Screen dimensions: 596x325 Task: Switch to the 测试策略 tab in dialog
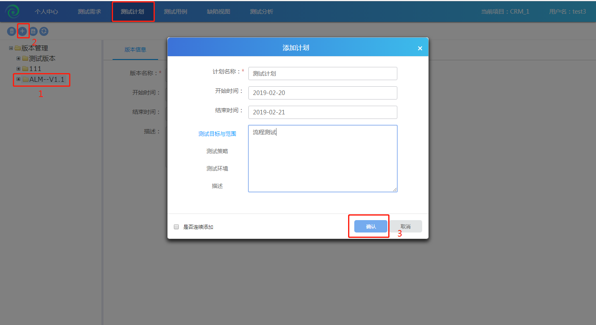pos(217,151)
